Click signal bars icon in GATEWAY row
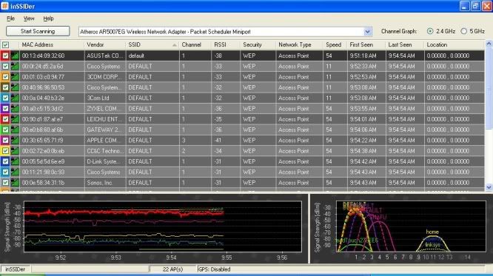493x276 pixels. (x=15, y=129)
